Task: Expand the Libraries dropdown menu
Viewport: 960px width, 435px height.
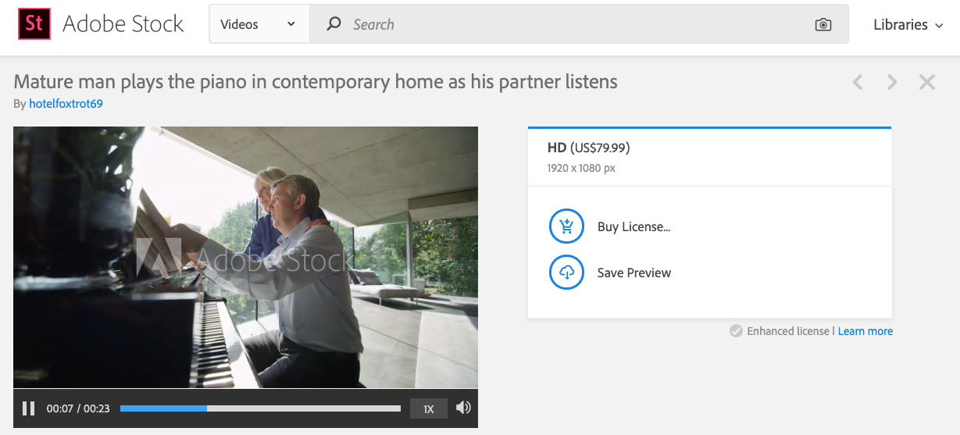Action: pos(908,25)
